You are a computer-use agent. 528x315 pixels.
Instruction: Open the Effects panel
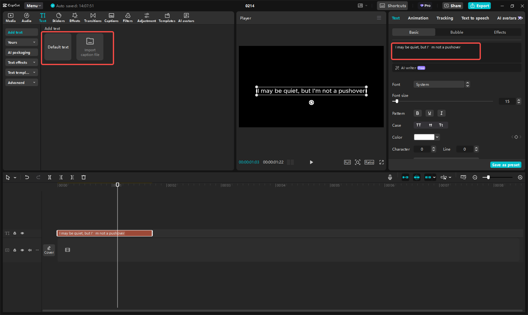tap(75, 18)
